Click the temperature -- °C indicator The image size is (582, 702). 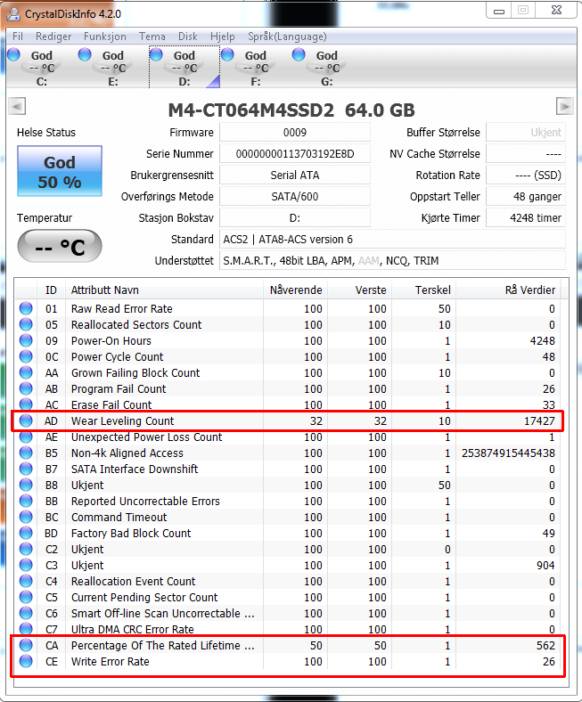coord(60,246)
